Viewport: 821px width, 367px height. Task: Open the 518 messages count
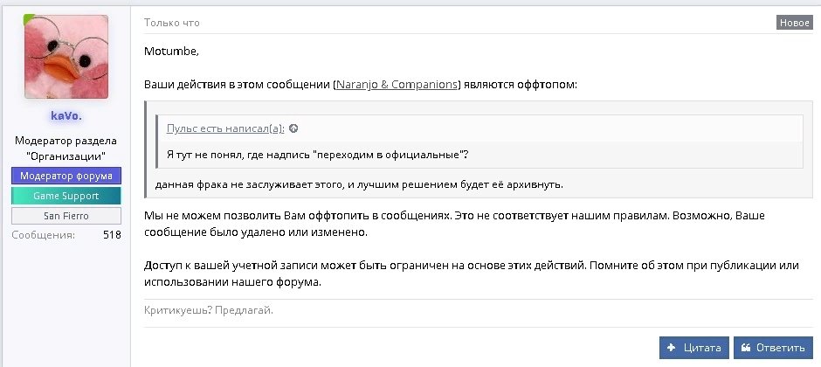[x=111, y=235]
